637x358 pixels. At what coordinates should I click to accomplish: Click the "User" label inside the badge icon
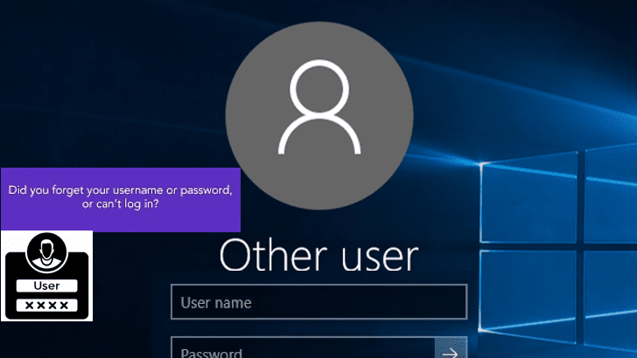pyautogui.click(x=46, y=286)
